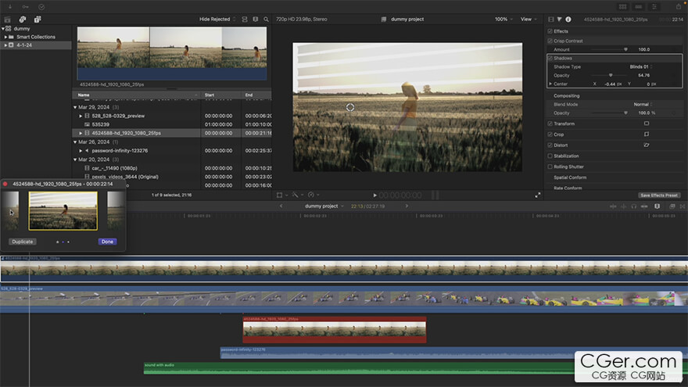Toggle the Effects checkbox
Viewport: 688px width, 387px height.
pos(550,31)
